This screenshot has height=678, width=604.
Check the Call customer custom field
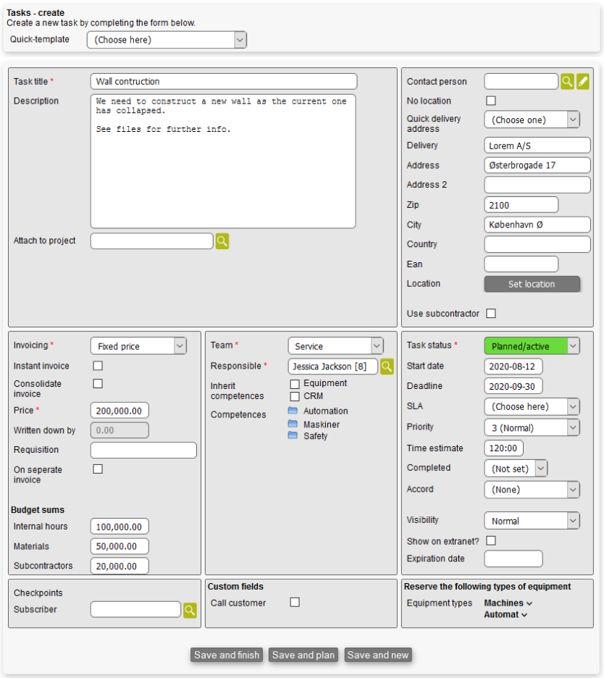tap(295, 602)
